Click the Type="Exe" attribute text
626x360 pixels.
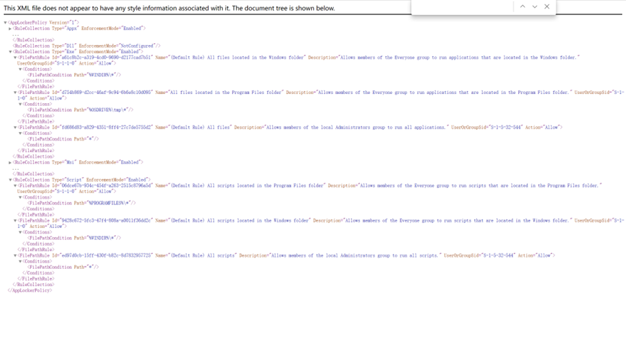tap(63, 52)
